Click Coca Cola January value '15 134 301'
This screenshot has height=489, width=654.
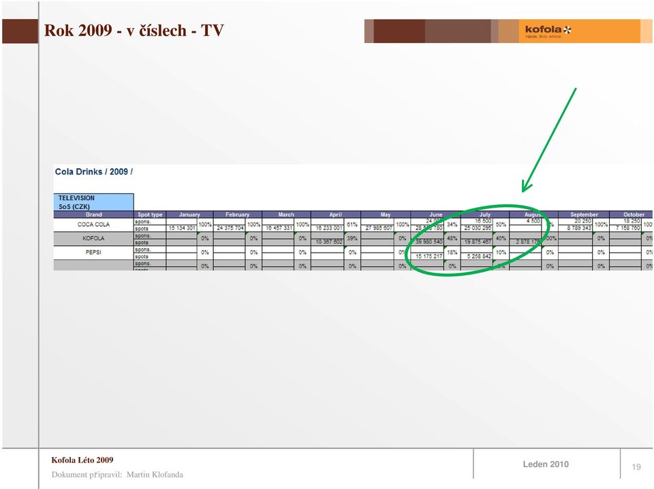(x=182, y=228)
